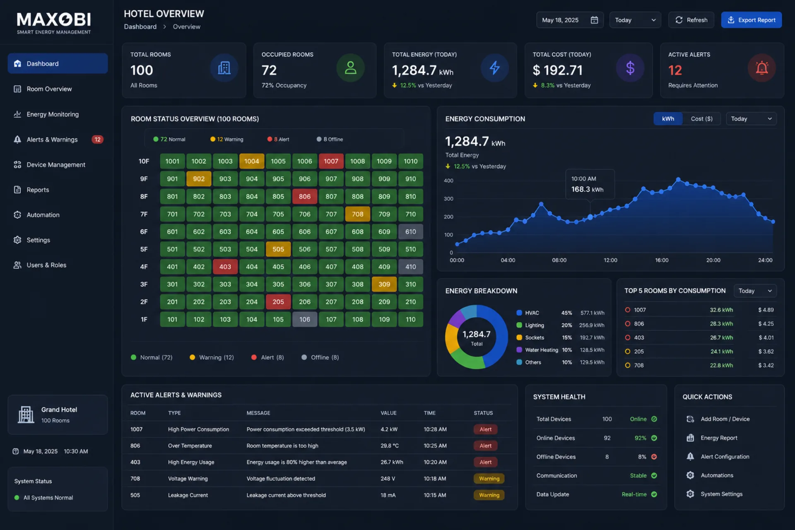Open Energy Monitoring in the sidebar
The width and height of the screenshot is (795, 530).
coord(58,114)
